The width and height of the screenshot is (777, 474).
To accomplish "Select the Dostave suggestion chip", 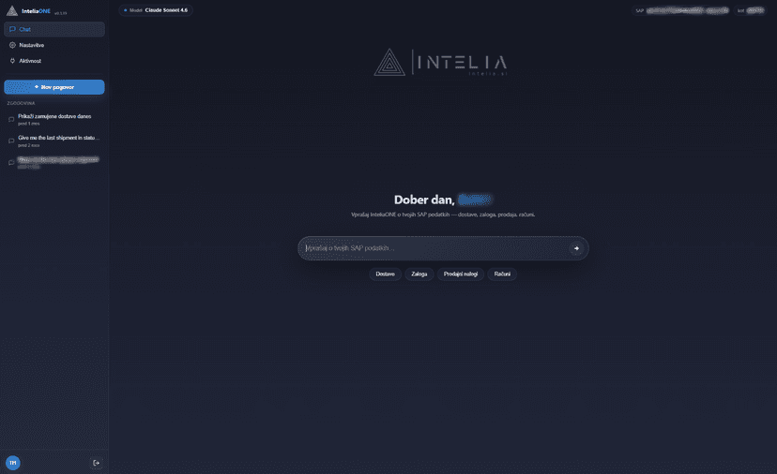I will tap(385, 274).
